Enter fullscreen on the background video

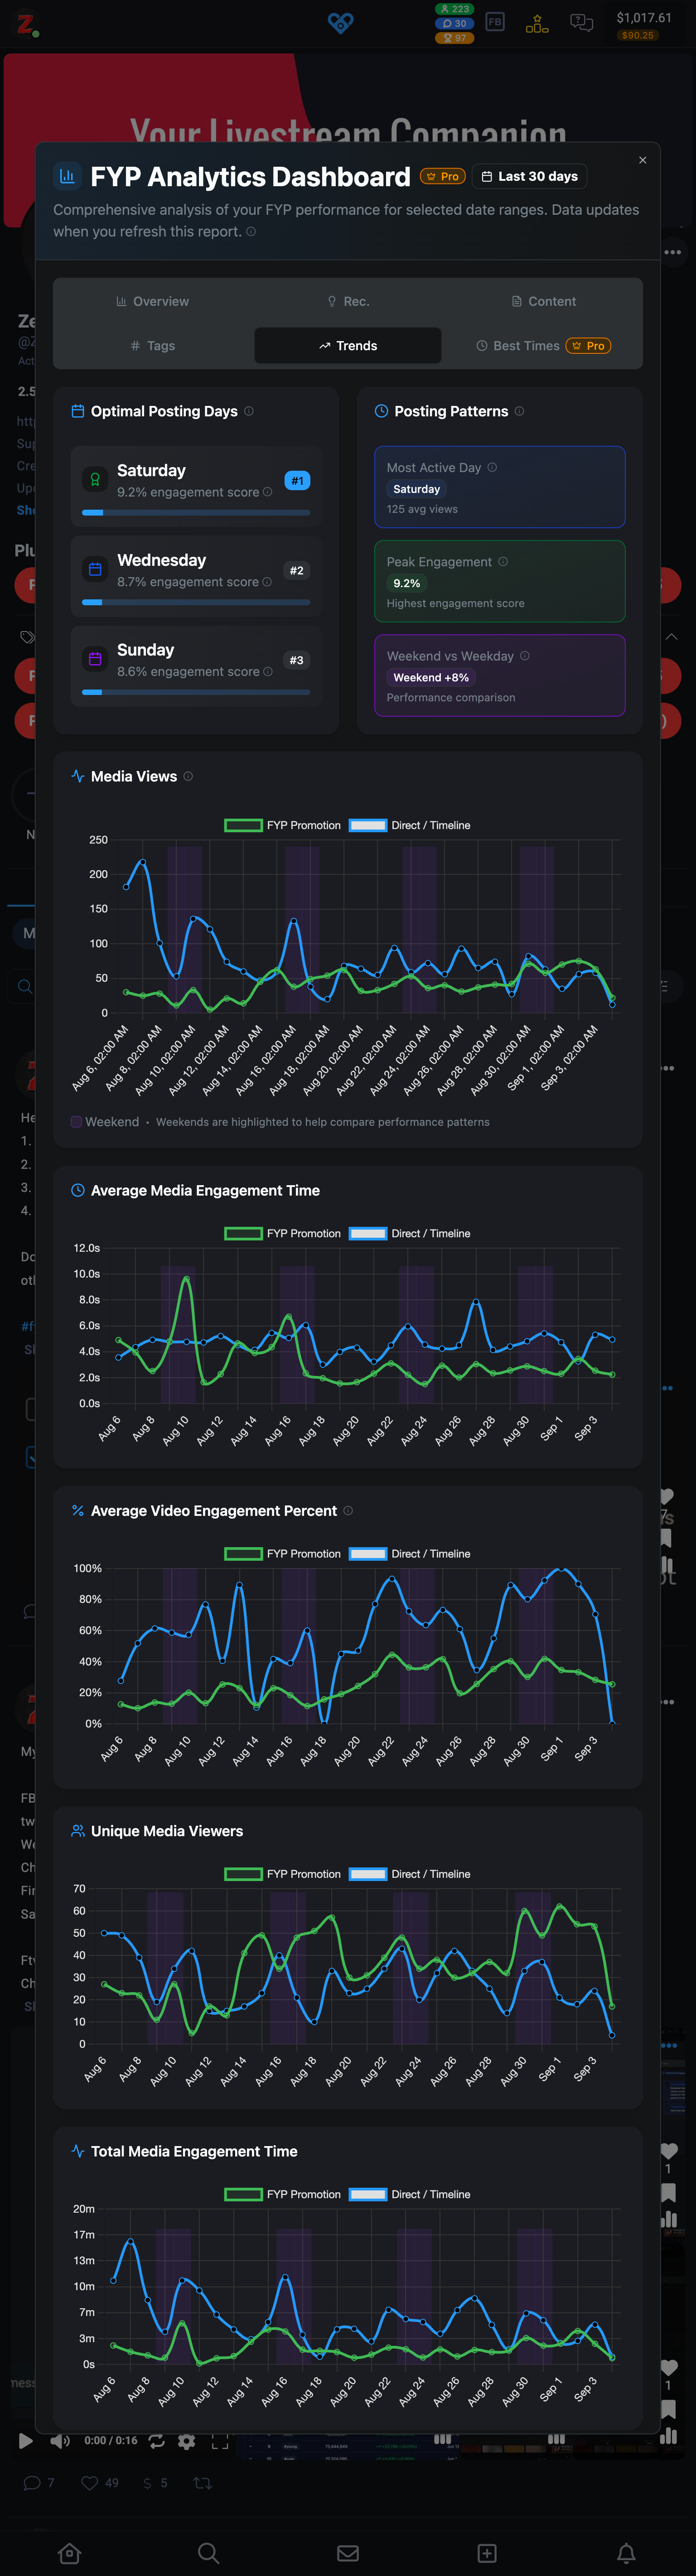click(220, 2441)
